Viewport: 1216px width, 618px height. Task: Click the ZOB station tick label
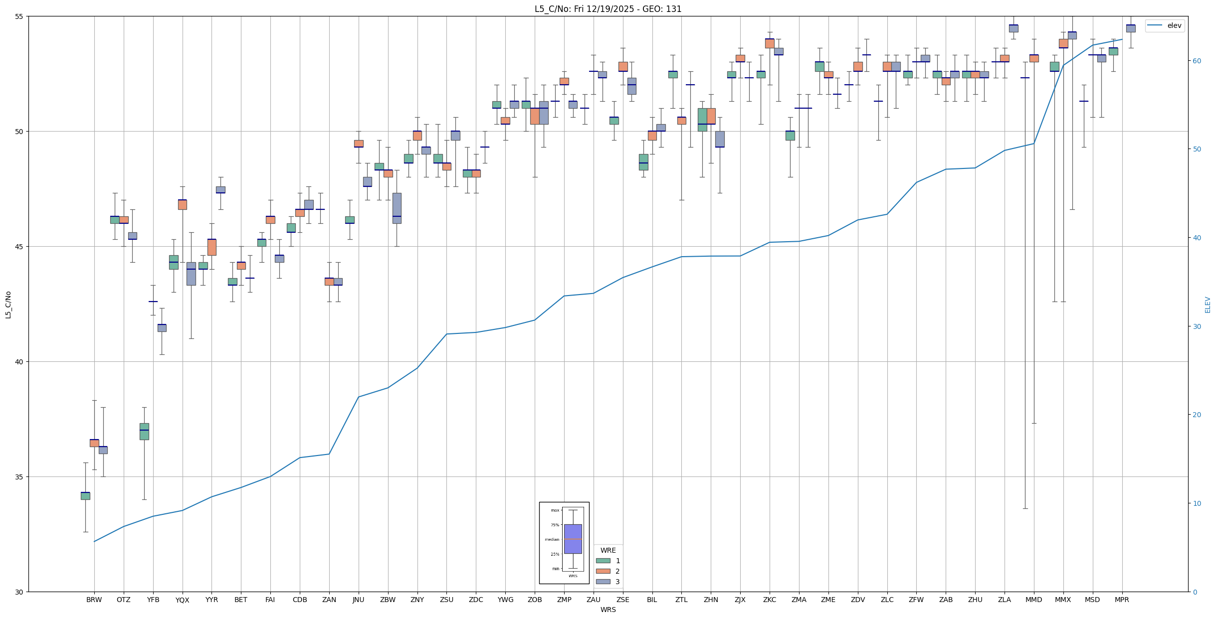coord(535,600)
